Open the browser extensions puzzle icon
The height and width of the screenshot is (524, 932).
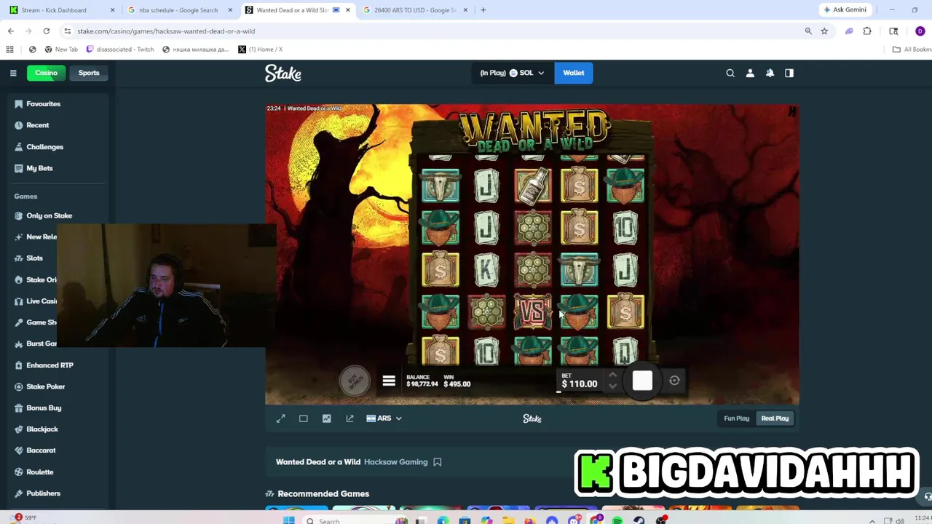(867, 31)
